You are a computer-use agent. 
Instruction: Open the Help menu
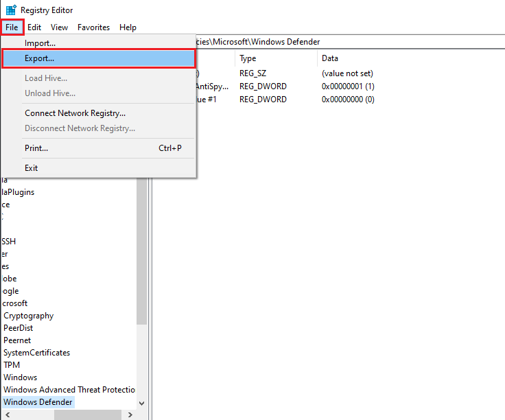click(x=128, y=27)
